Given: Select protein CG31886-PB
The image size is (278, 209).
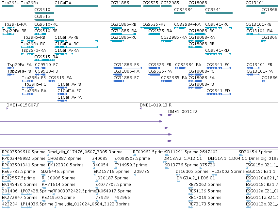Looking at the screenshot, I should click(128, 68).
